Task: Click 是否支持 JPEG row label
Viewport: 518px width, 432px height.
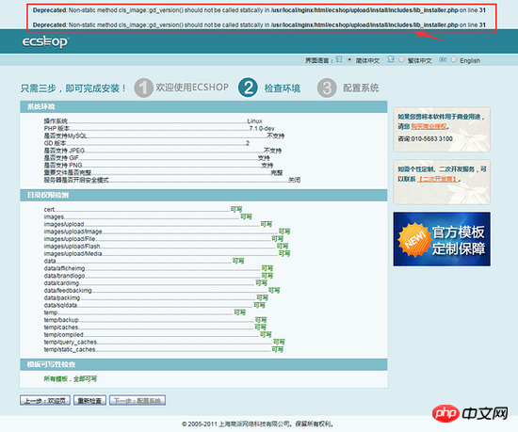Action: [x=64, y=151]
